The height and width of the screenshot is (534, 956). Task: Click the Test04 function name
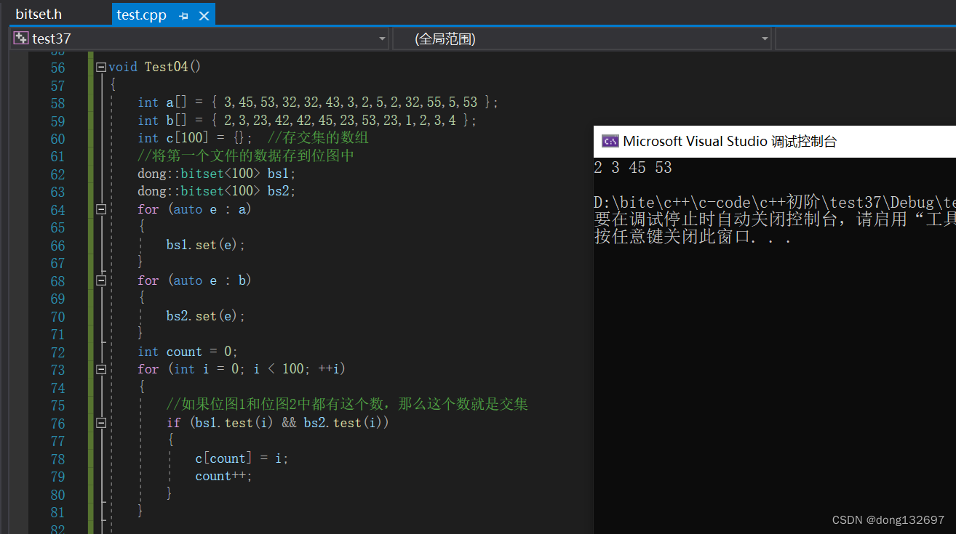tap(166, 67)
